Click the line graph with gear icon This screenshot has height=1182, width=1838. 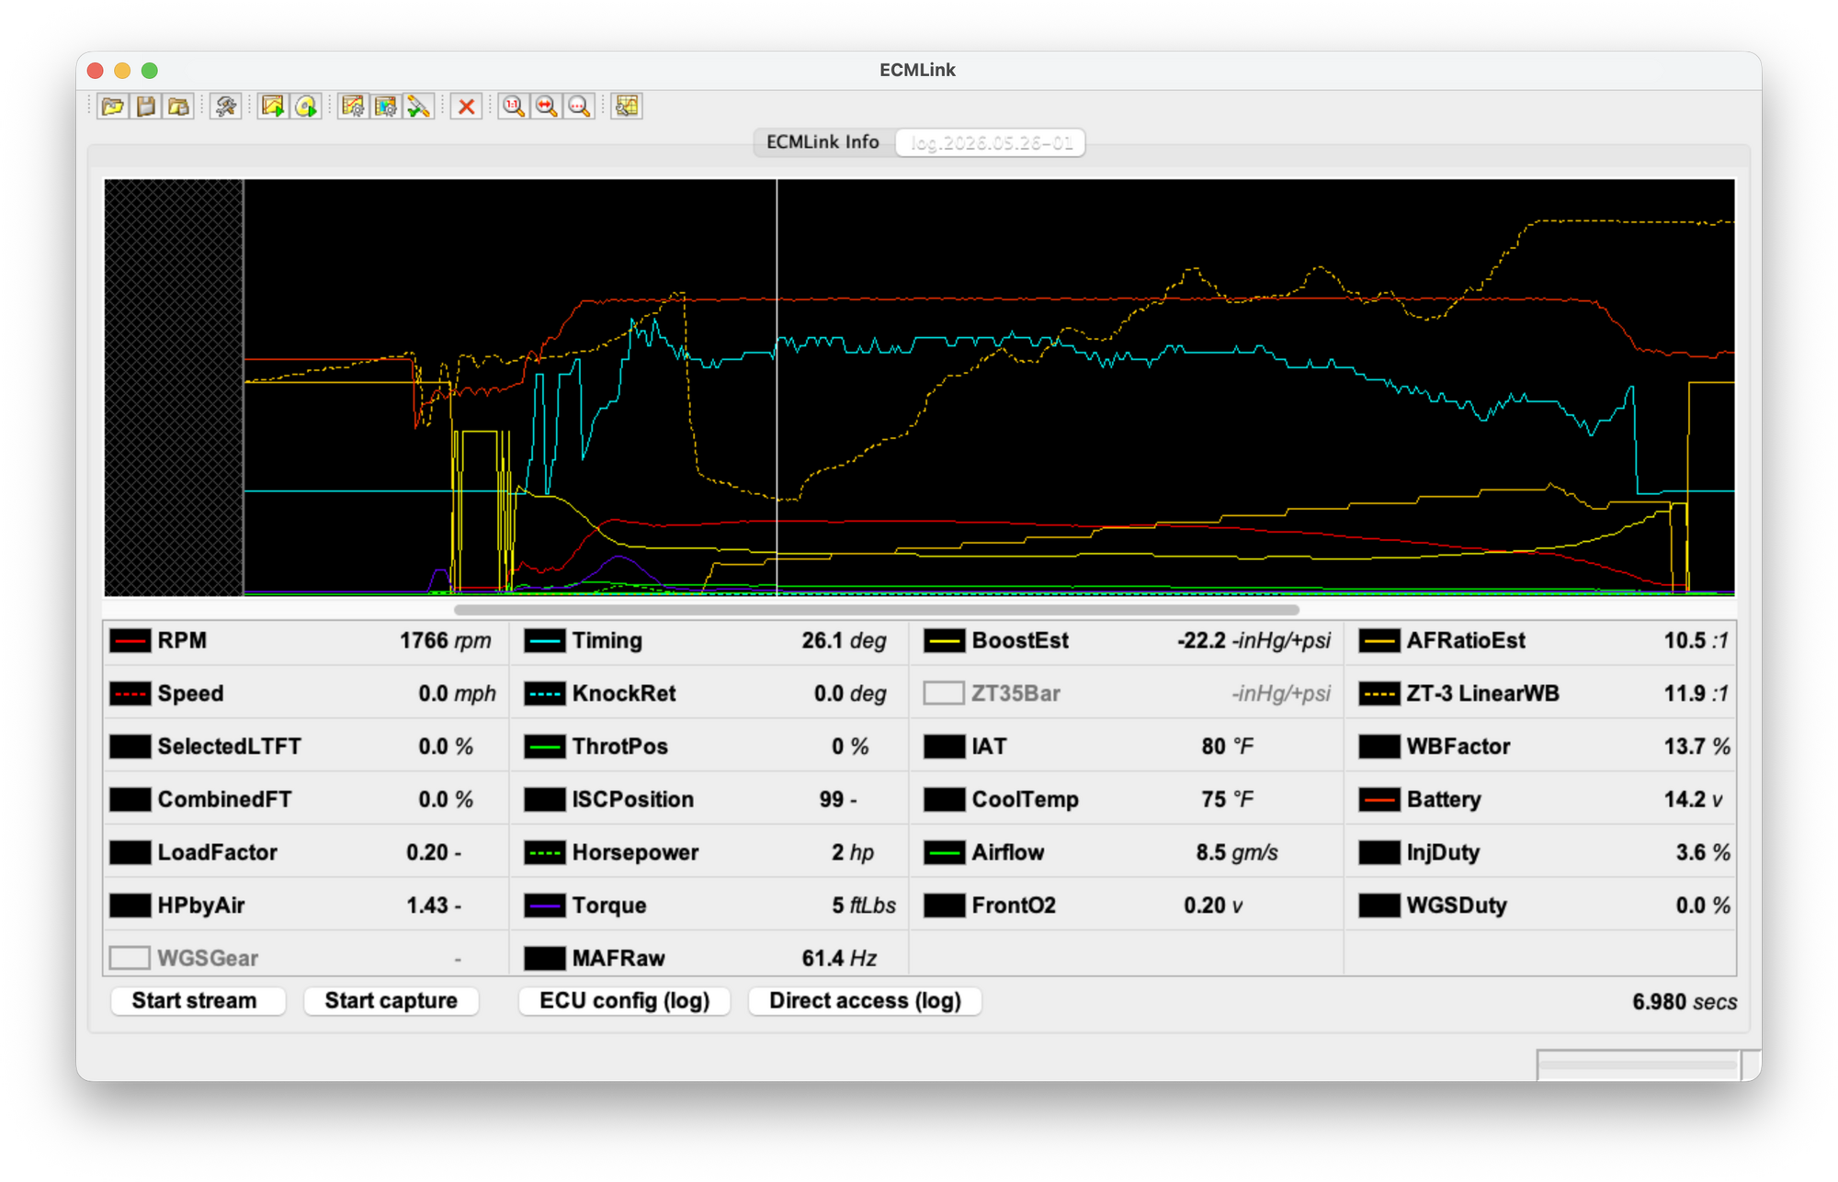point(353,107)
